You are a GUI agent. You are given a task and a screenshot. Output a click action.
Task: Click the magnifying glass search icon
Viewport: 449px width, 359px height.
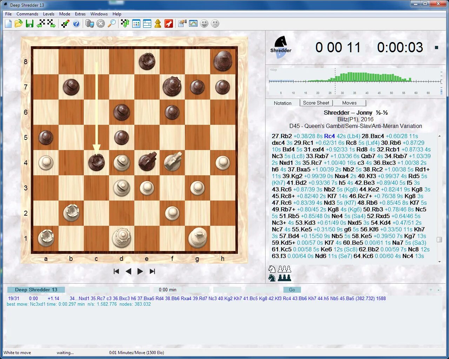click(x=112, y=23)
